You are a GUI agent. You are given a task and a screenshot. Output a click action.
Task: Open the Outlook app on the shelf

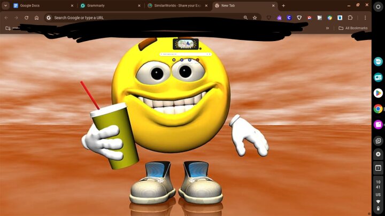(378, 77)
